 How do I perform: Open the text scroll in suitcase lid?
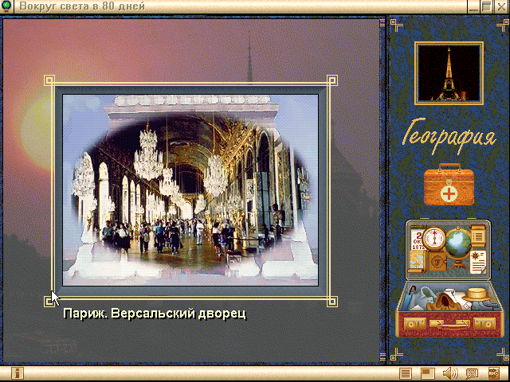(478, 236)
